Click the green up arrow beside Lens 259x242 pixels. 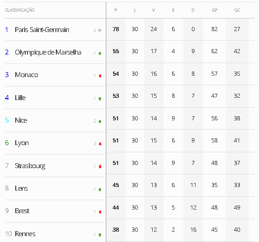(100, 189)
